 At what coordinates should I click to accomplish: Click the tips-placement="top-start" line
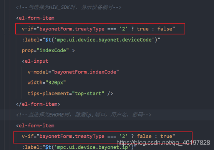click(70, 93)
